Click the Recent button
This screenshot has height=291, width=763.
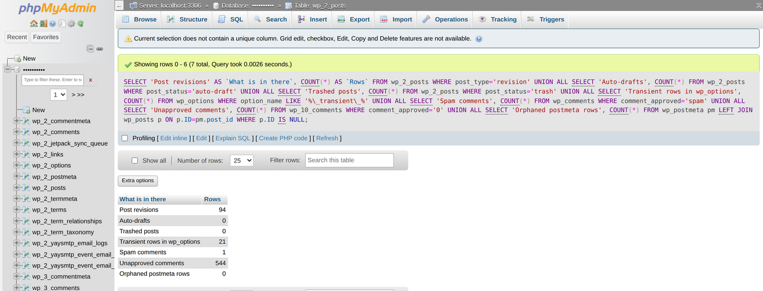tap(17, 37)
